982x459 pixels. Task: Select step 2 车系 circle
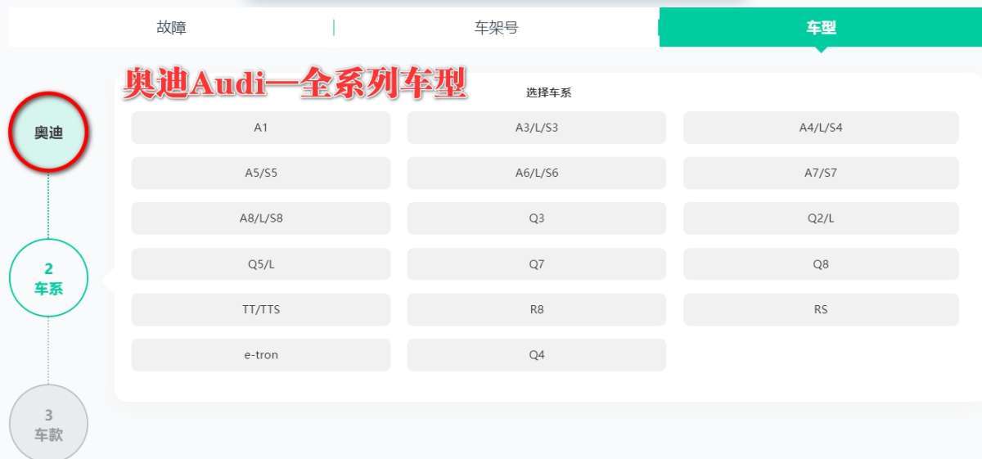point(48,278)
